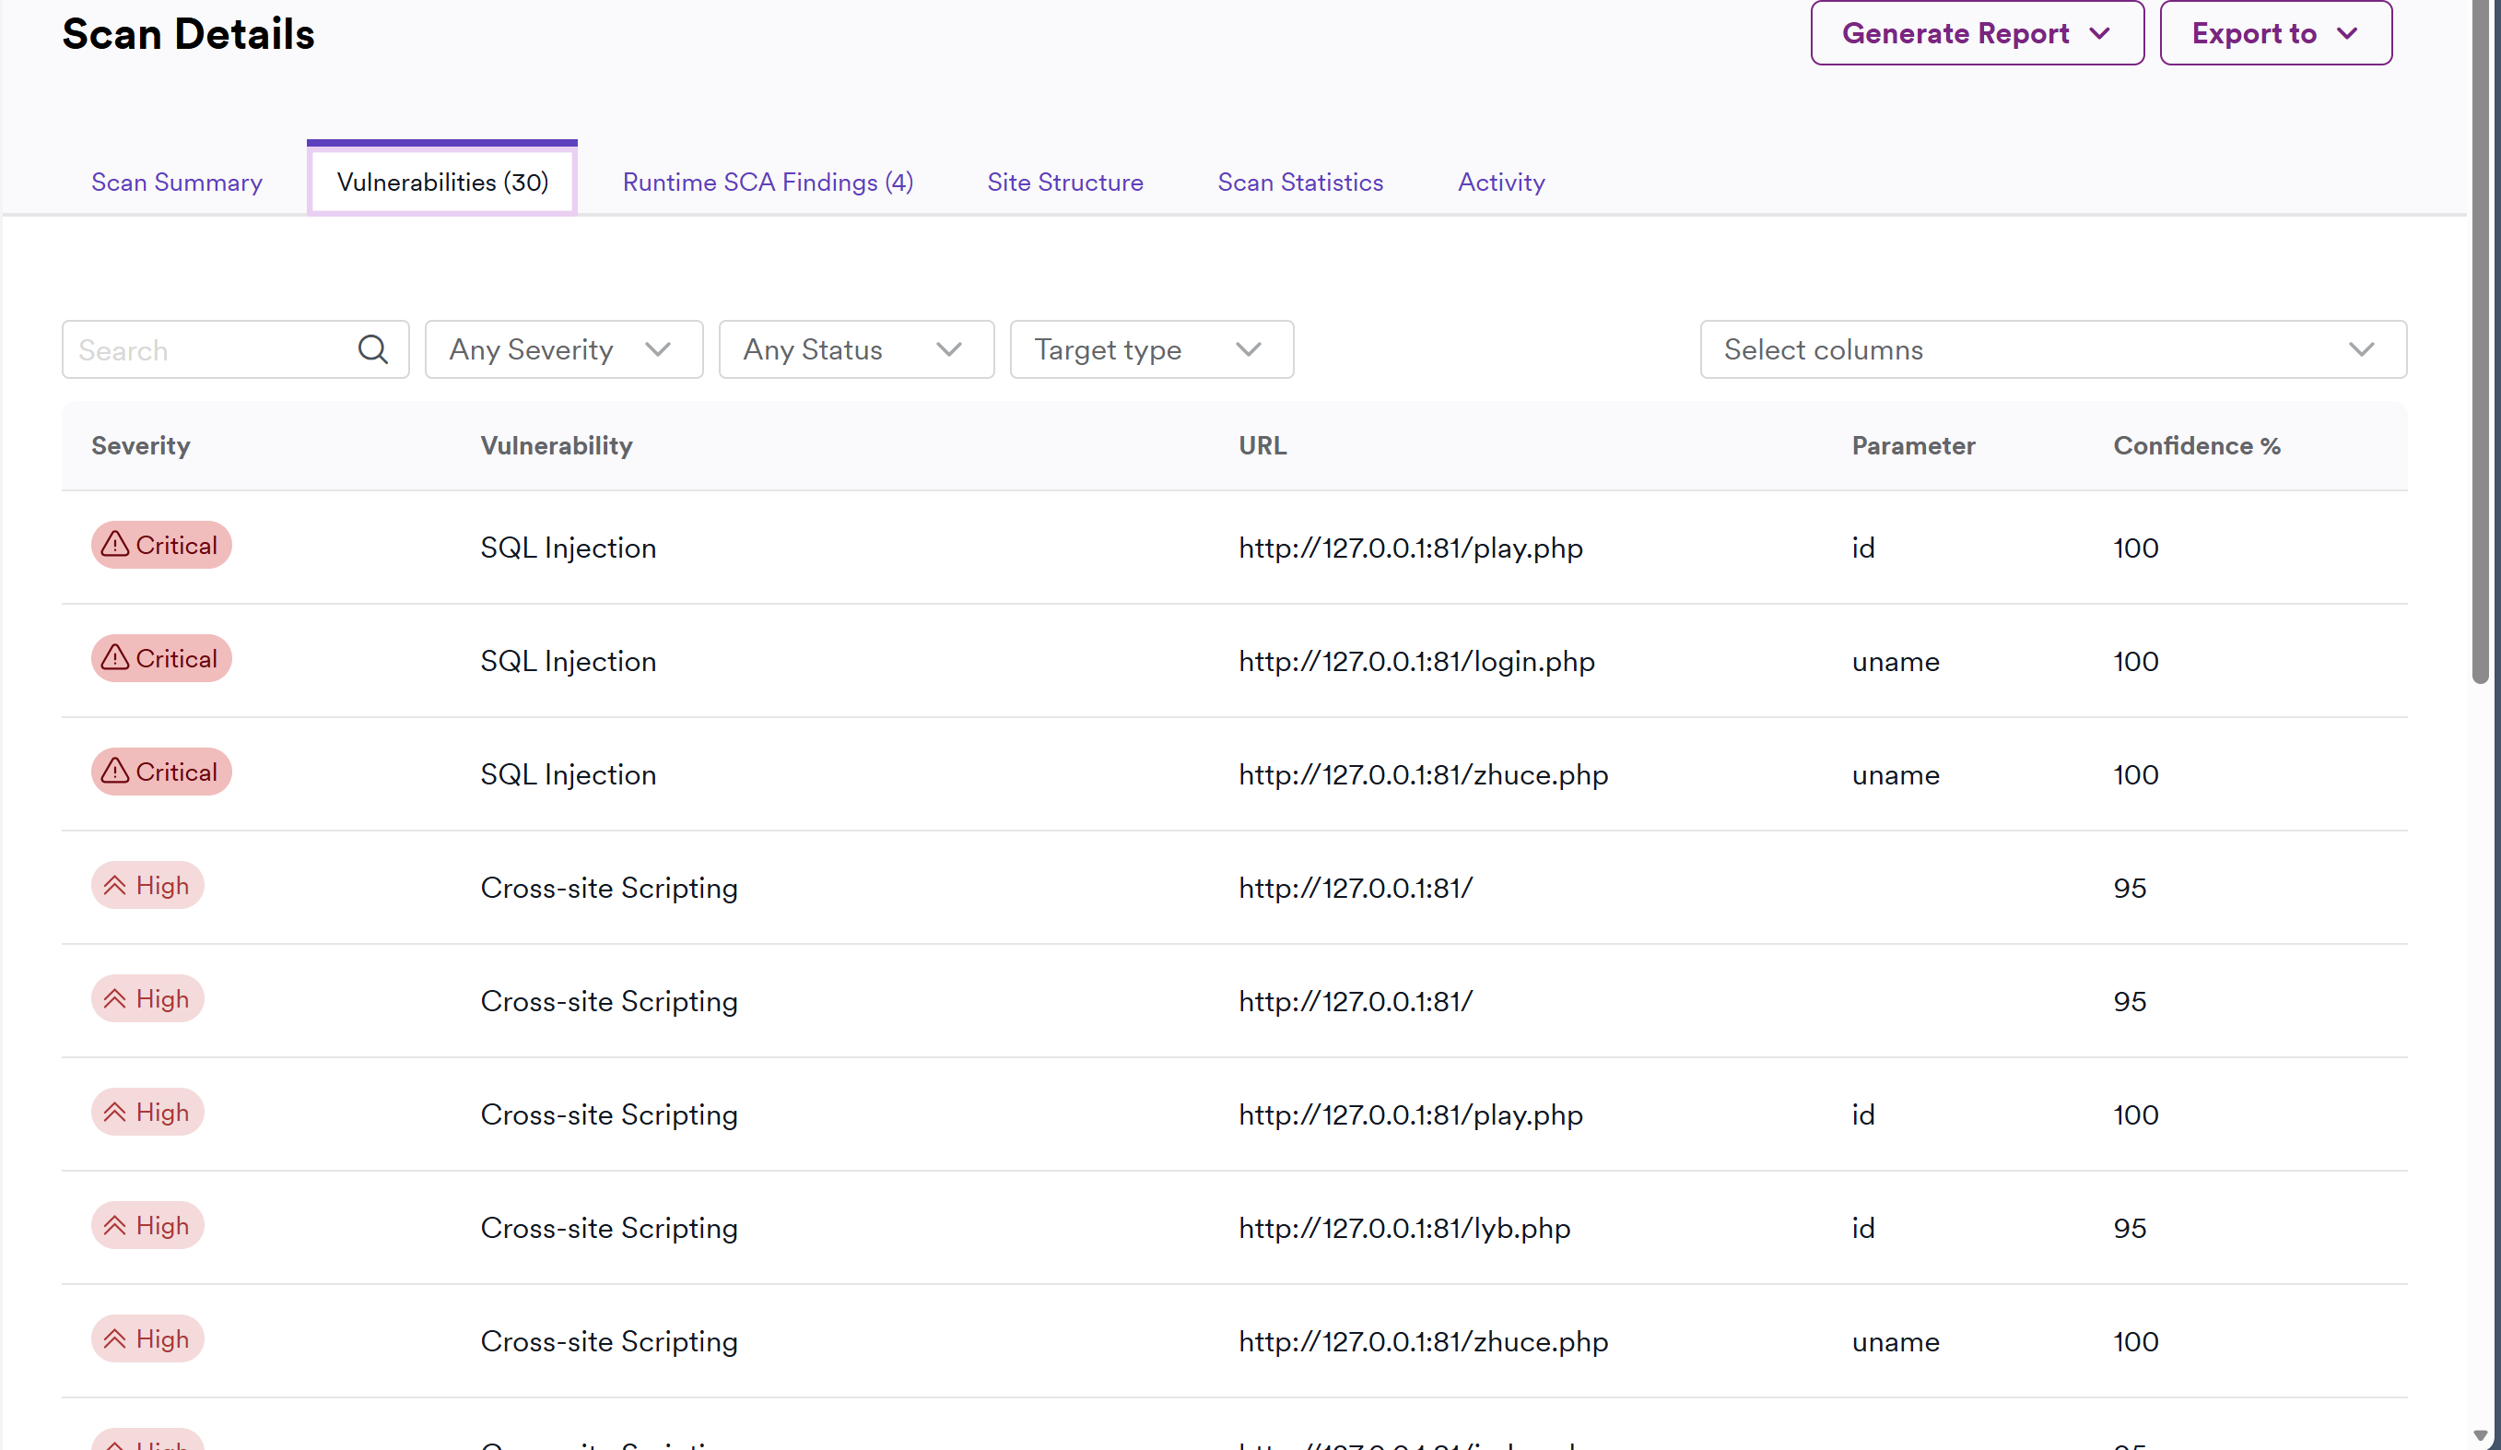This screenshot has width=2501, height=1450.
Task: Open the Export to menu
Action: 2274,34
